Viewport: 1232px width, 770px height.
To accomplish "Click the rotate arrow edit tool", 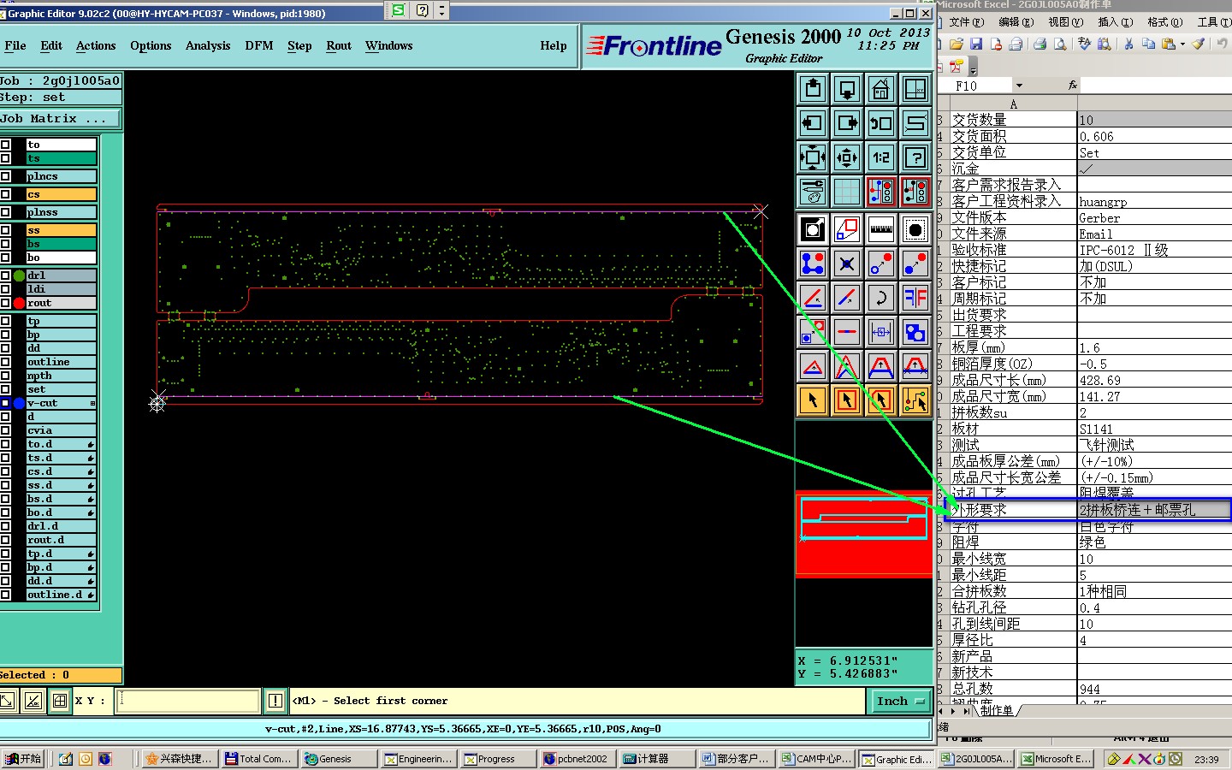I will (x=880, y=298).
